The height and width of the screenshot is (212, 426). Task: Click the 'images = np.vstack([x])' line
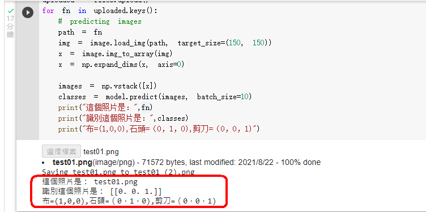107,86
